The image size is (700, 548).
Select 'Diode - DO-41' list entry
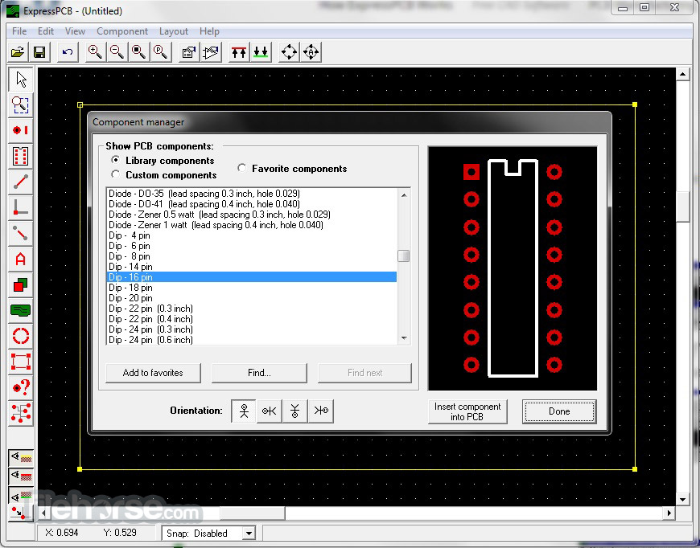[251, 204]
